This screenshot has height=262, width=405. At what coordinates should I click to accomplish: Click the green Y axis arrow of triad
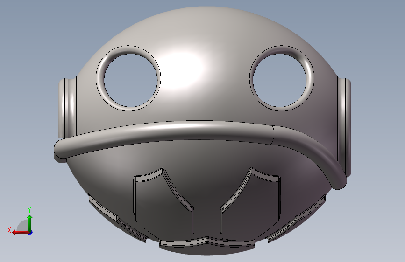tap(30, 222)
